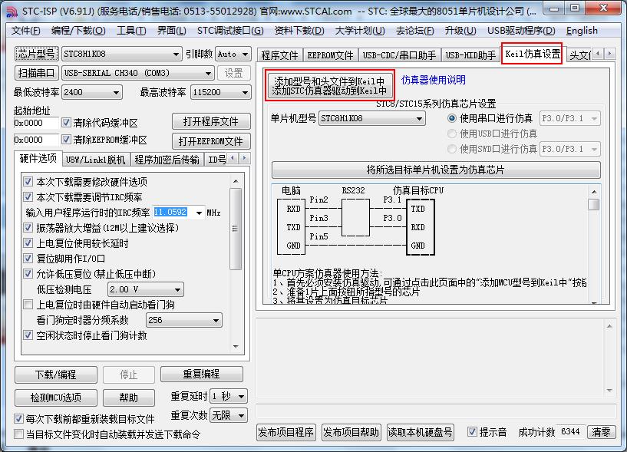Click simulator instructions scrollbar down arrow
Screen dimensions: 627x452
coord(594,302)
